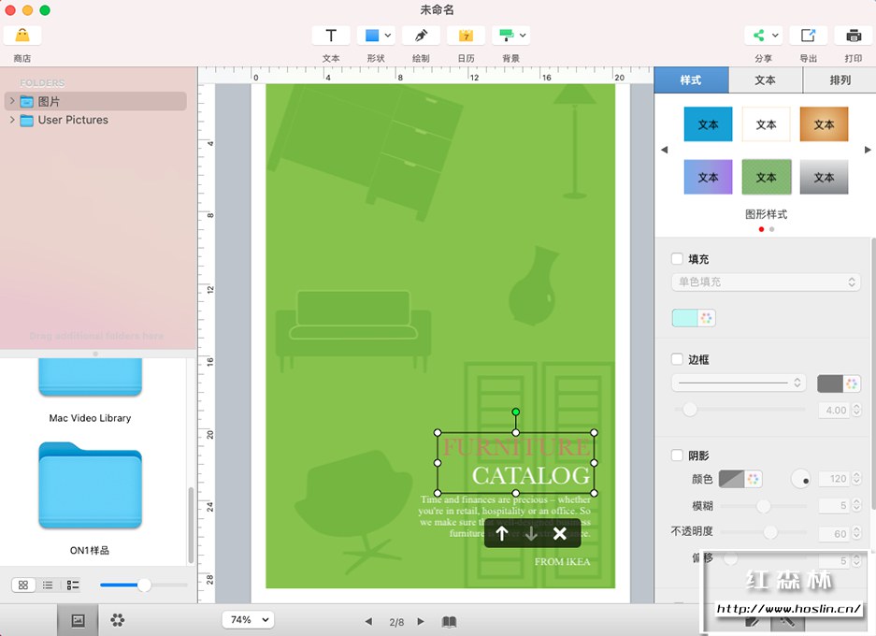
Task: Expand the 图片 folder in sidebar
Action: pos(12,101)
